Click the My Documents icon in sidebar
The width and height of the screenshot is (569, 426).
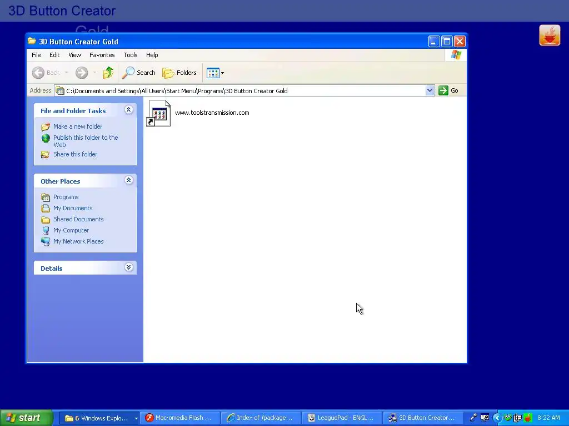pos(46,209)
